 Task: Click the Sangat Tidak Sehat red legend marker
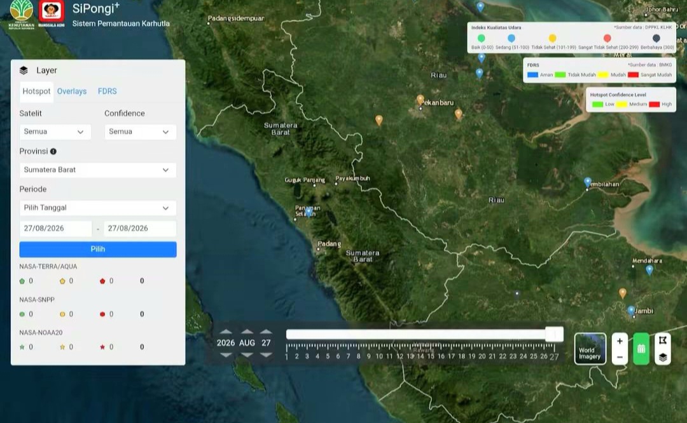[607, 39]
